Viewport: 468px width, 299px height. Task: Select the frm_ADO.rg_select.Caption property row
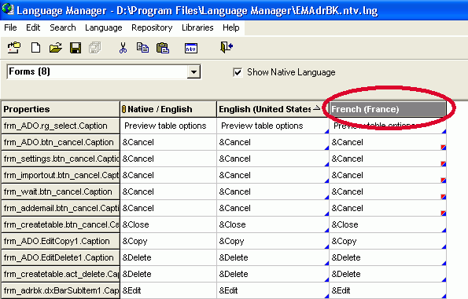[x=61, y=126]
